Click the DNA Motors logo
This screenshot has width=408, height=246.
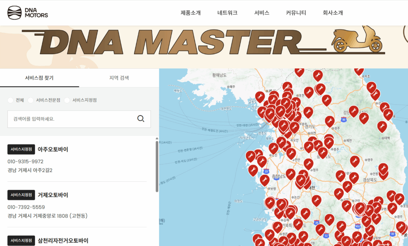[x=27, y=13]
